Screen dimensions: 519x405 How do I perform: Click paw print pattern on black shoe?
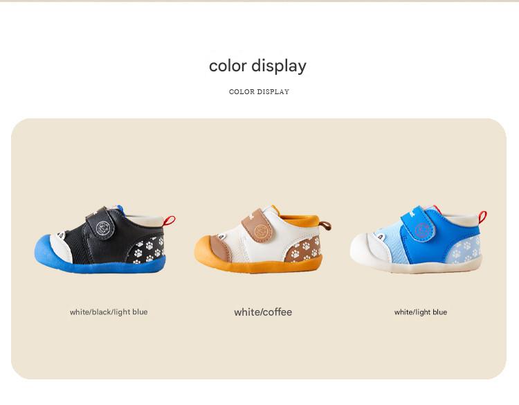coord(148,250)
